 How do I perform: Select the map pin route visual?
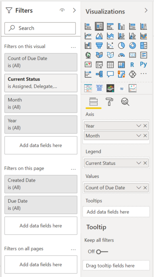pos(121,74)
